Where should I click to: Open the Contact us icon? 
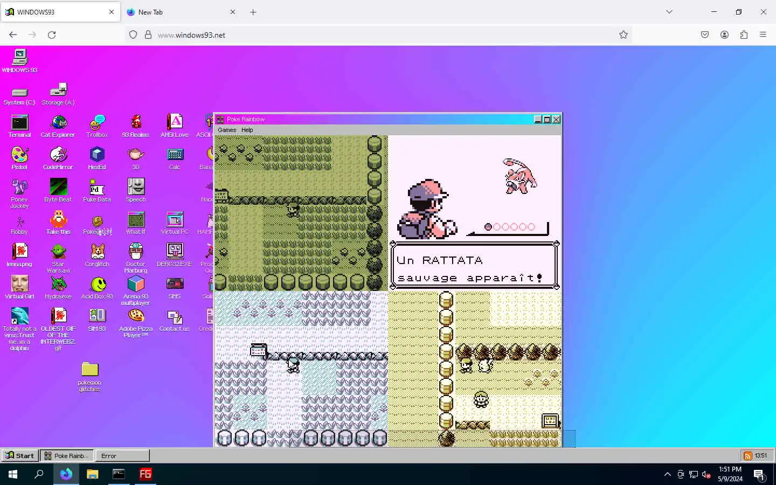click(x=175, y=321)
